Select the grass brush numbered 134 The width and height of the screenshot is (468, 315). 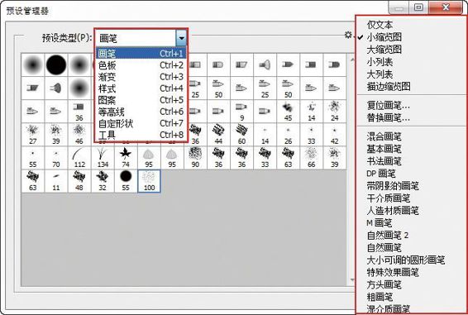pos(103,158)
